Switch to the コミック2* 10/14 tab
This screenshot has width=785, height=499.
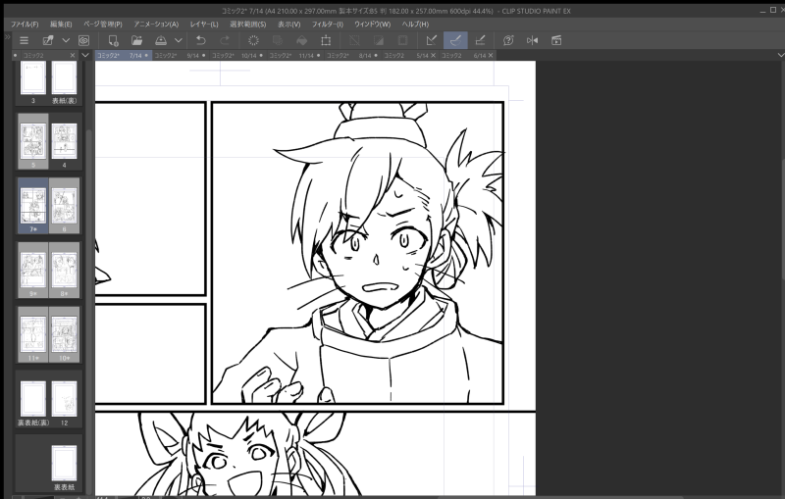coord(237,56)
